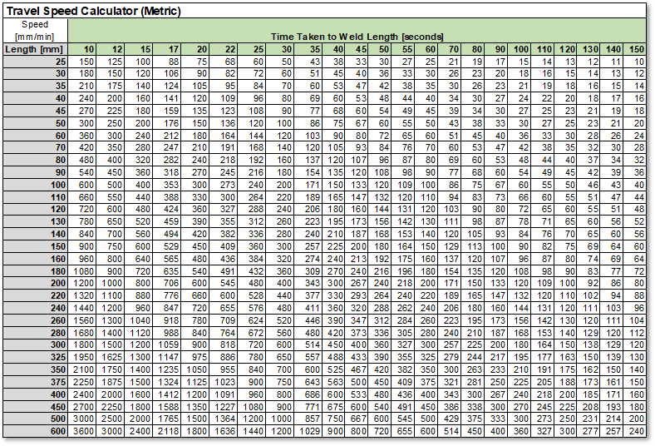Select the length '70' row header

[x=35, y=147]
